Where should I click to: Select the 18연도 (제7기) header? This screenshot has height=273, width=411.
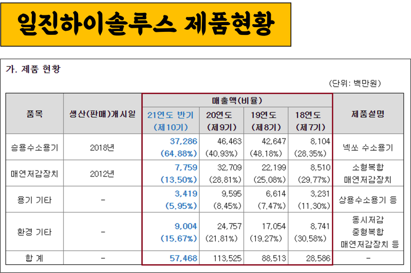click(310, 121)
